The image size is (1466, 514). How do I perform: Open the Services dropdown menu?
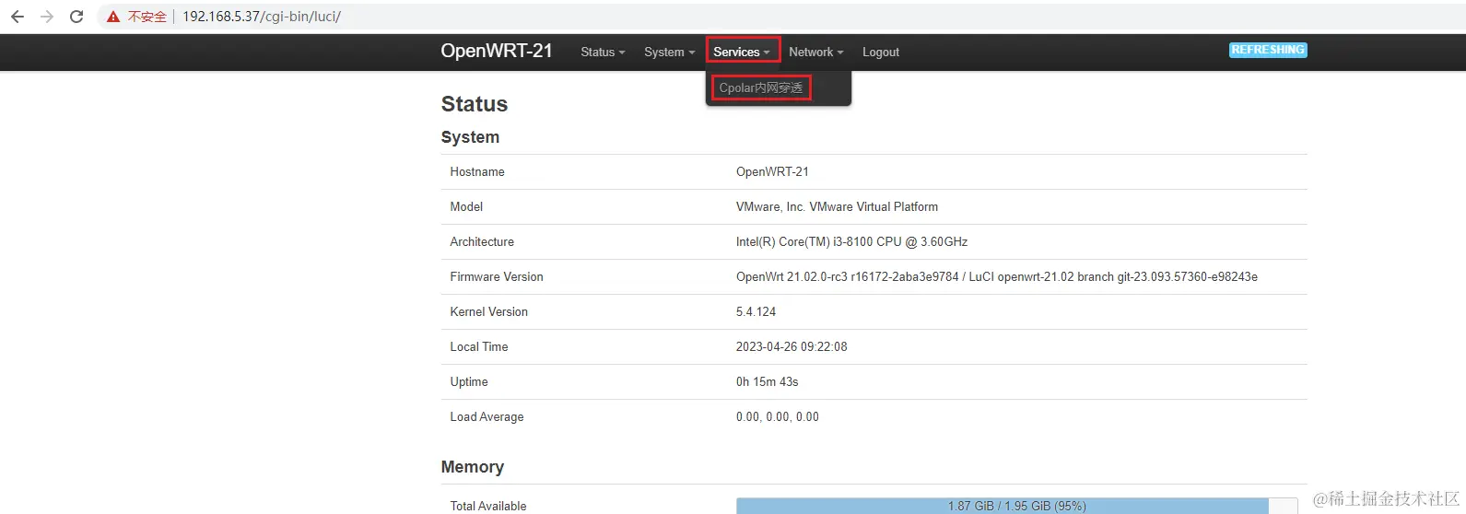pyautogui.click(x=742, y=52)
